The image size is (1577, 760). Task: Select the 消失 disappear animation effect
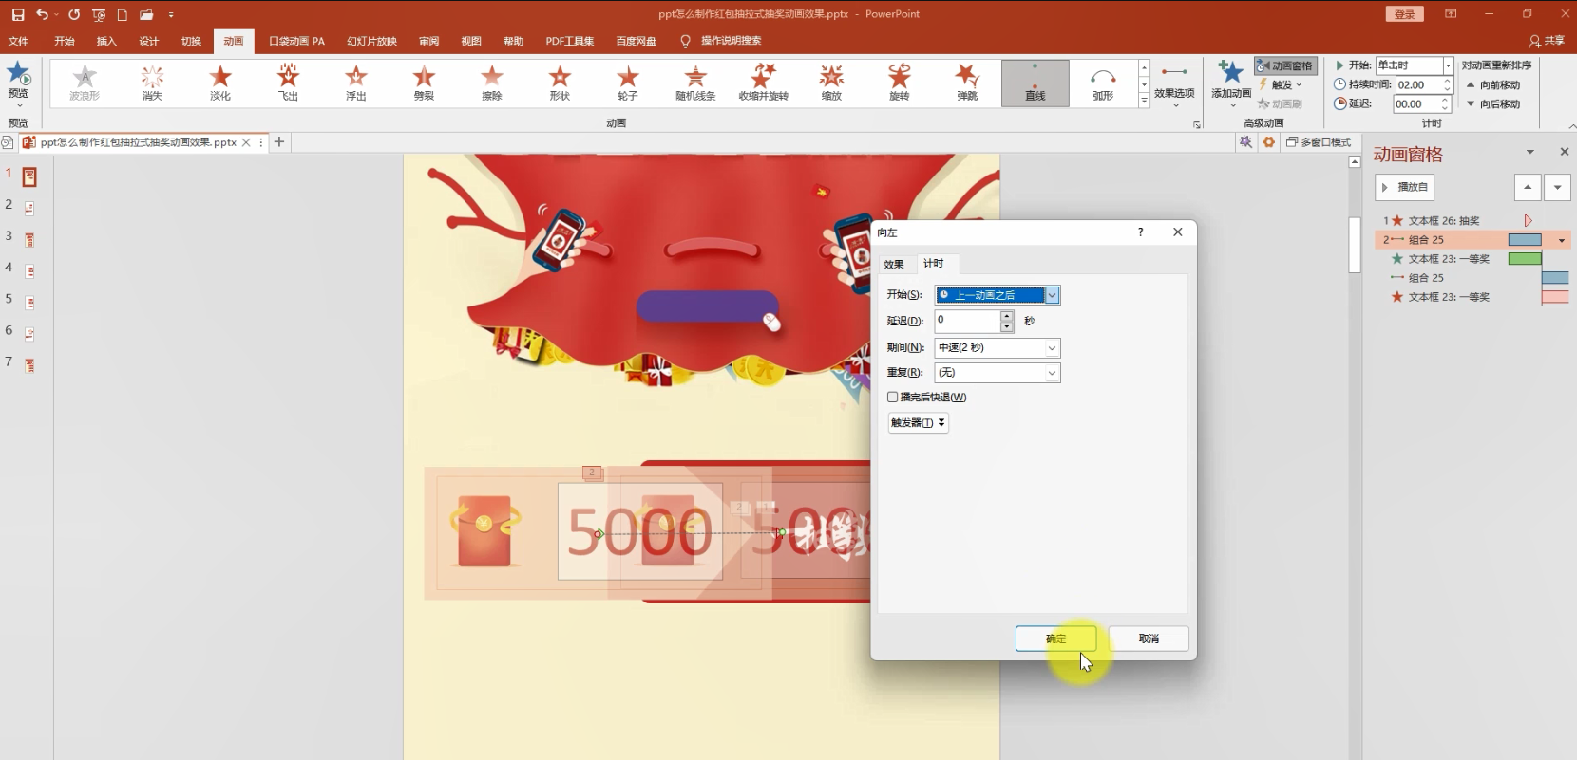(x=152, y=83)
